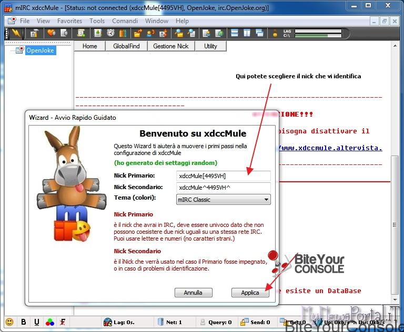This screenshot has width=404, height=332.
Task: Open the smiley emoticon picker
Action: [x=9, y=322]
